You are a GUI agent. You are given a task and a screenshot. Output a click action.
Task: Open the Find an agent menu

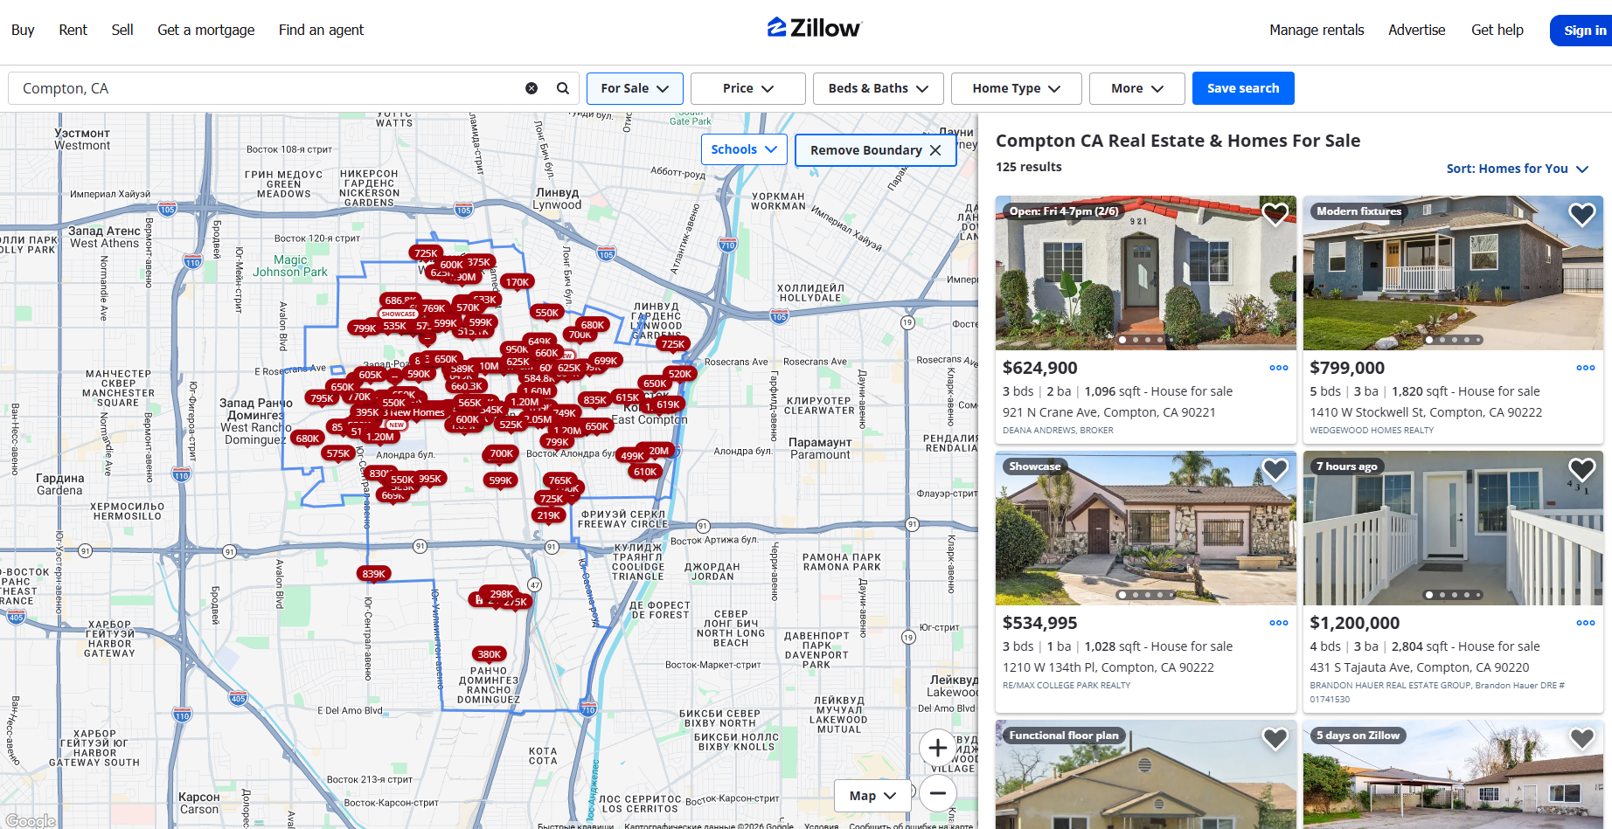tap(321, 30)
